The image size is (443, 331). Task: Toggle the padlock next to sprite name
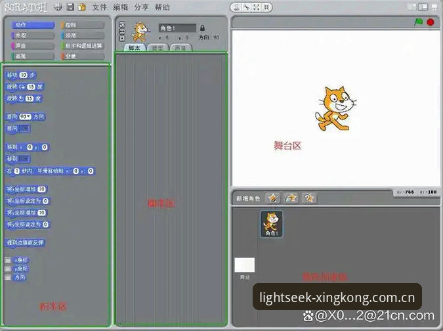[x=202, y=28]
